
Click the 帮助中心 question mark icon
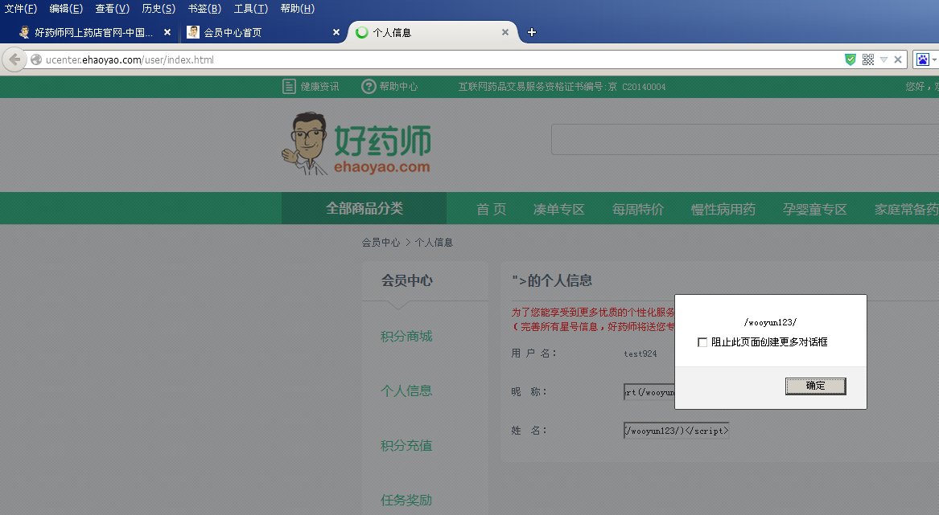tap(369, 87)
